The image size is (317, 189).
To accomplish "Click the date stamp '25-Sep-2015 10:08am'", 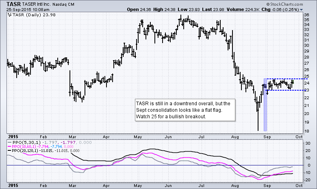I will [28, 9].
